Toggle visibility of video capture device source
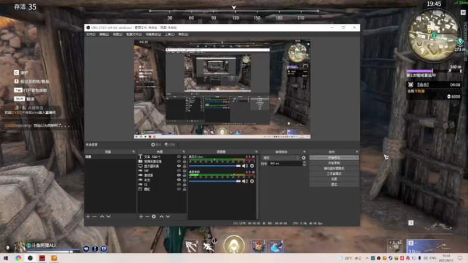468x263 pixels. click(179, 161)
